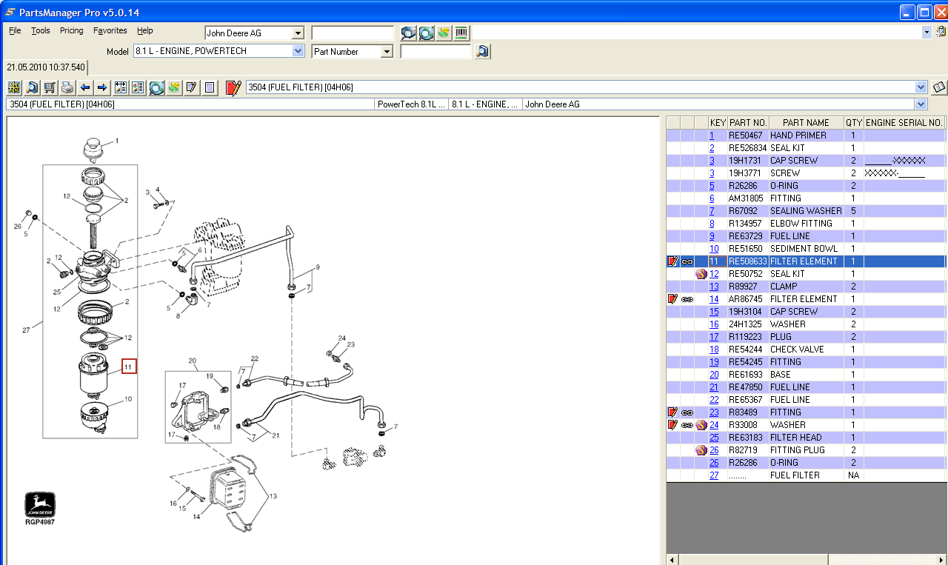Click the magnifier icon in the diagram toolbar
This screenshot has width=948, height=565.
click(x=32, y=87)
